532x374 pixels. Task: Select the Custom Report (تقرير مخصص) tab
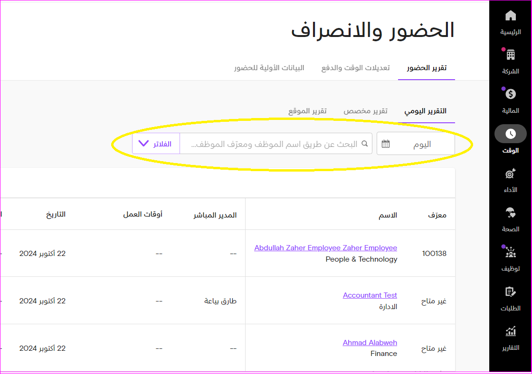(x=365, y=111)
